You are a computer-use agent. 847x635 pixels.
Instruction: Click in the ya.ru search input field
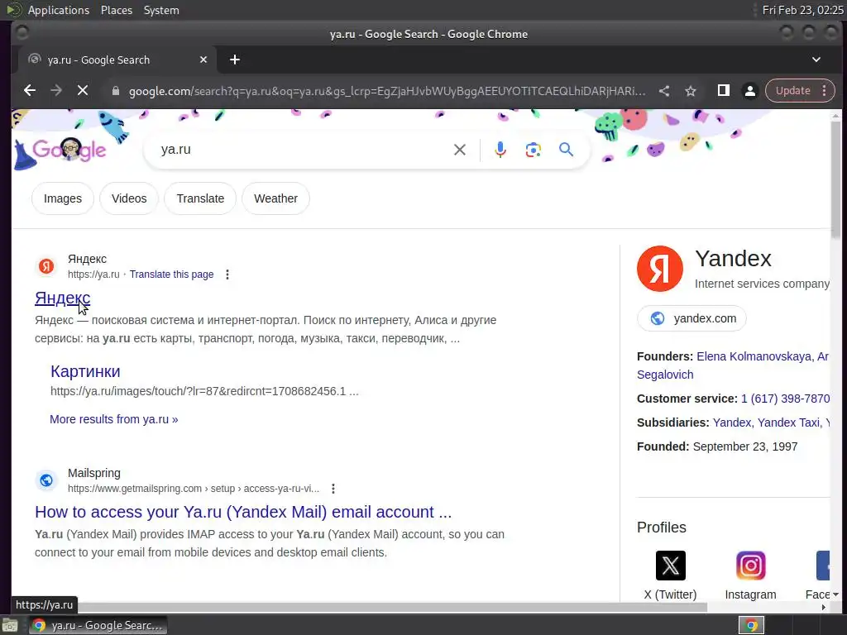303,150
